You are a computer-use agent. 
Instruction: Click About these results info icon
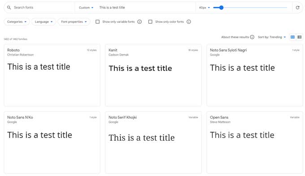point(252,37)
